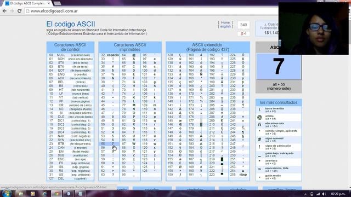This screenshot has width=351, height=197.
Task: Open the @ 'arroba' icon in most consulted
Action: pyautogui.click(x=259, y=117)
